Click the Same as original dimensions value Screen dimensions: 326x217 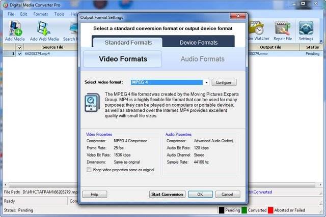[x=127, y=162]
